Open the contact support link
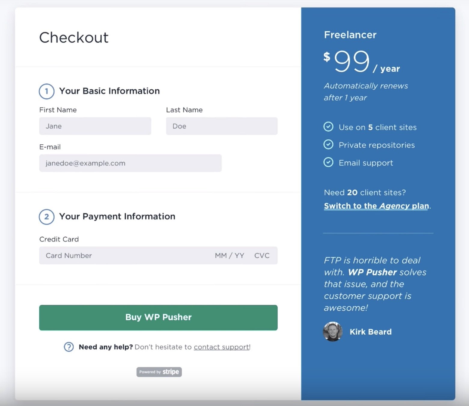The image size is (469, 406). click(x=221, y=347)
